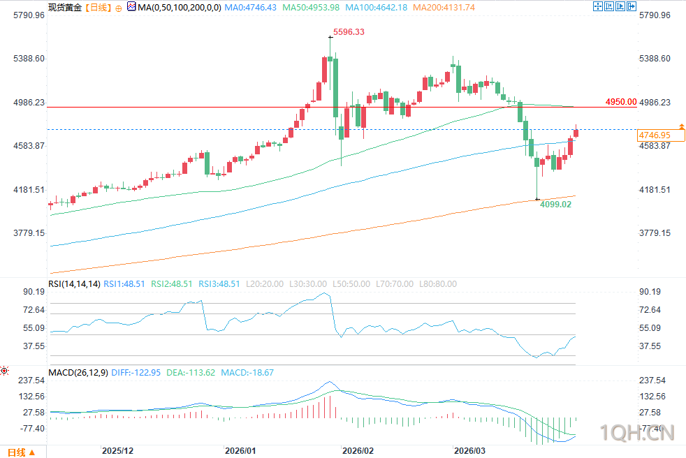This screenshot has height=458, width=686.
Task: Open MACD(26,12,9) indicator settings
Action: (78, 373)
